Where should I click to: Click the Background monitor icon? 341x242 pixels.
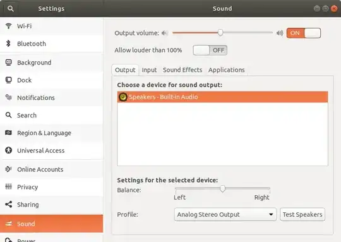(8, 63)
